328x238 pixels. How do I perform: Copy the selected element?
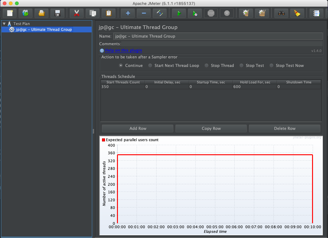[x=93, y=13]
